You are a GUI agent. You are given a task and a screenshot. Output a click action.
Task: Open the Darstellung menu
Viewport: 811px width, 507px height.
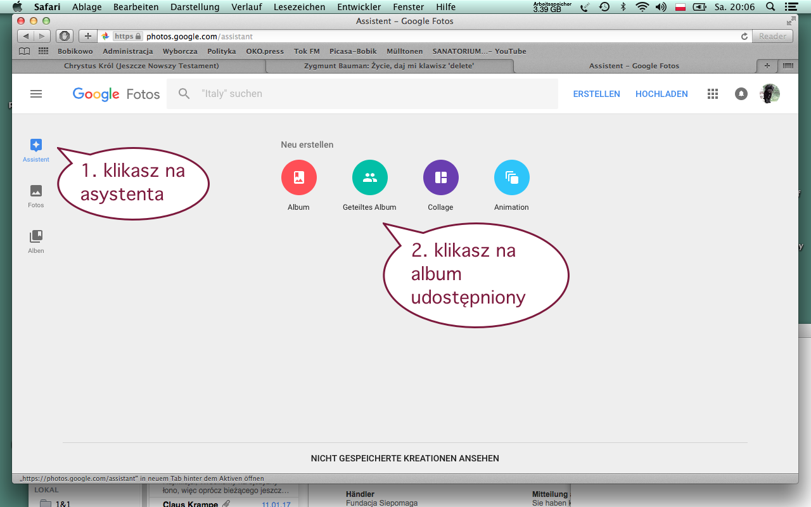pyautogui.click(x=195, y=7)
